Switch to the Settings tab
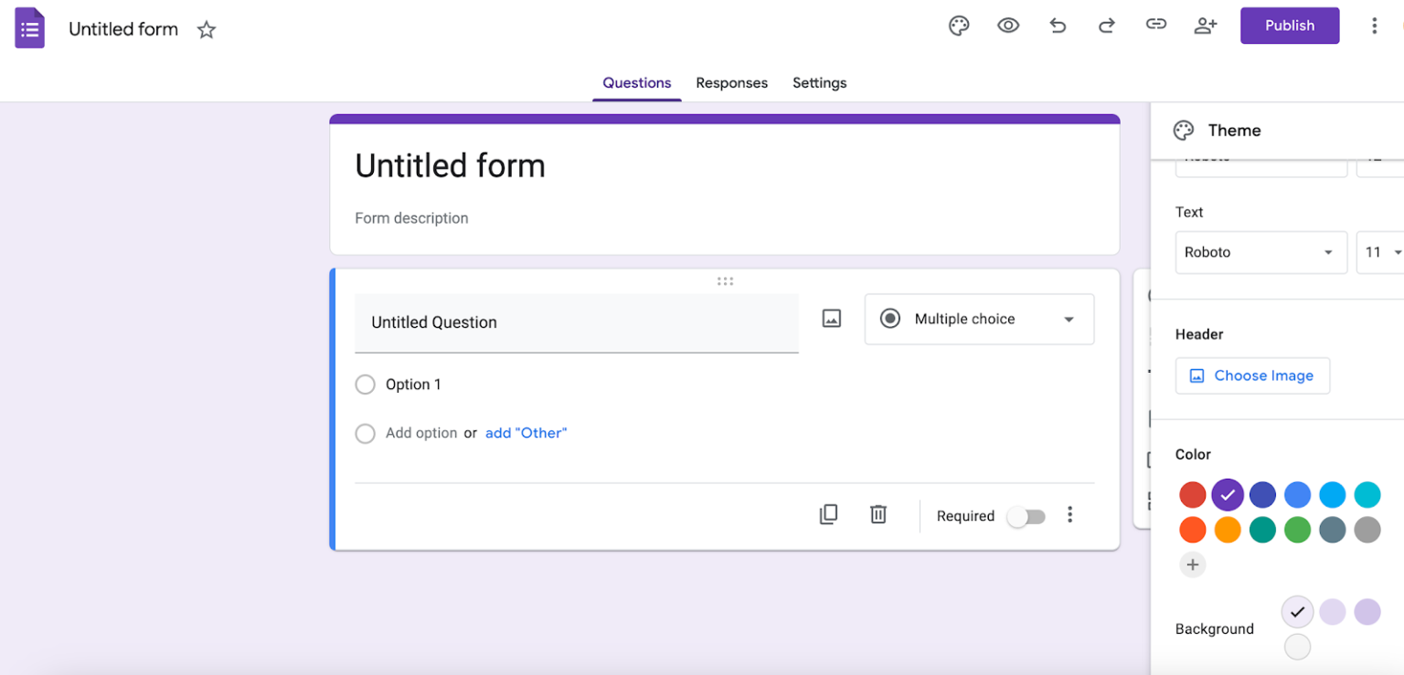Image resolution: width=1404 pixels, height=675 pixels. [819, 83]
